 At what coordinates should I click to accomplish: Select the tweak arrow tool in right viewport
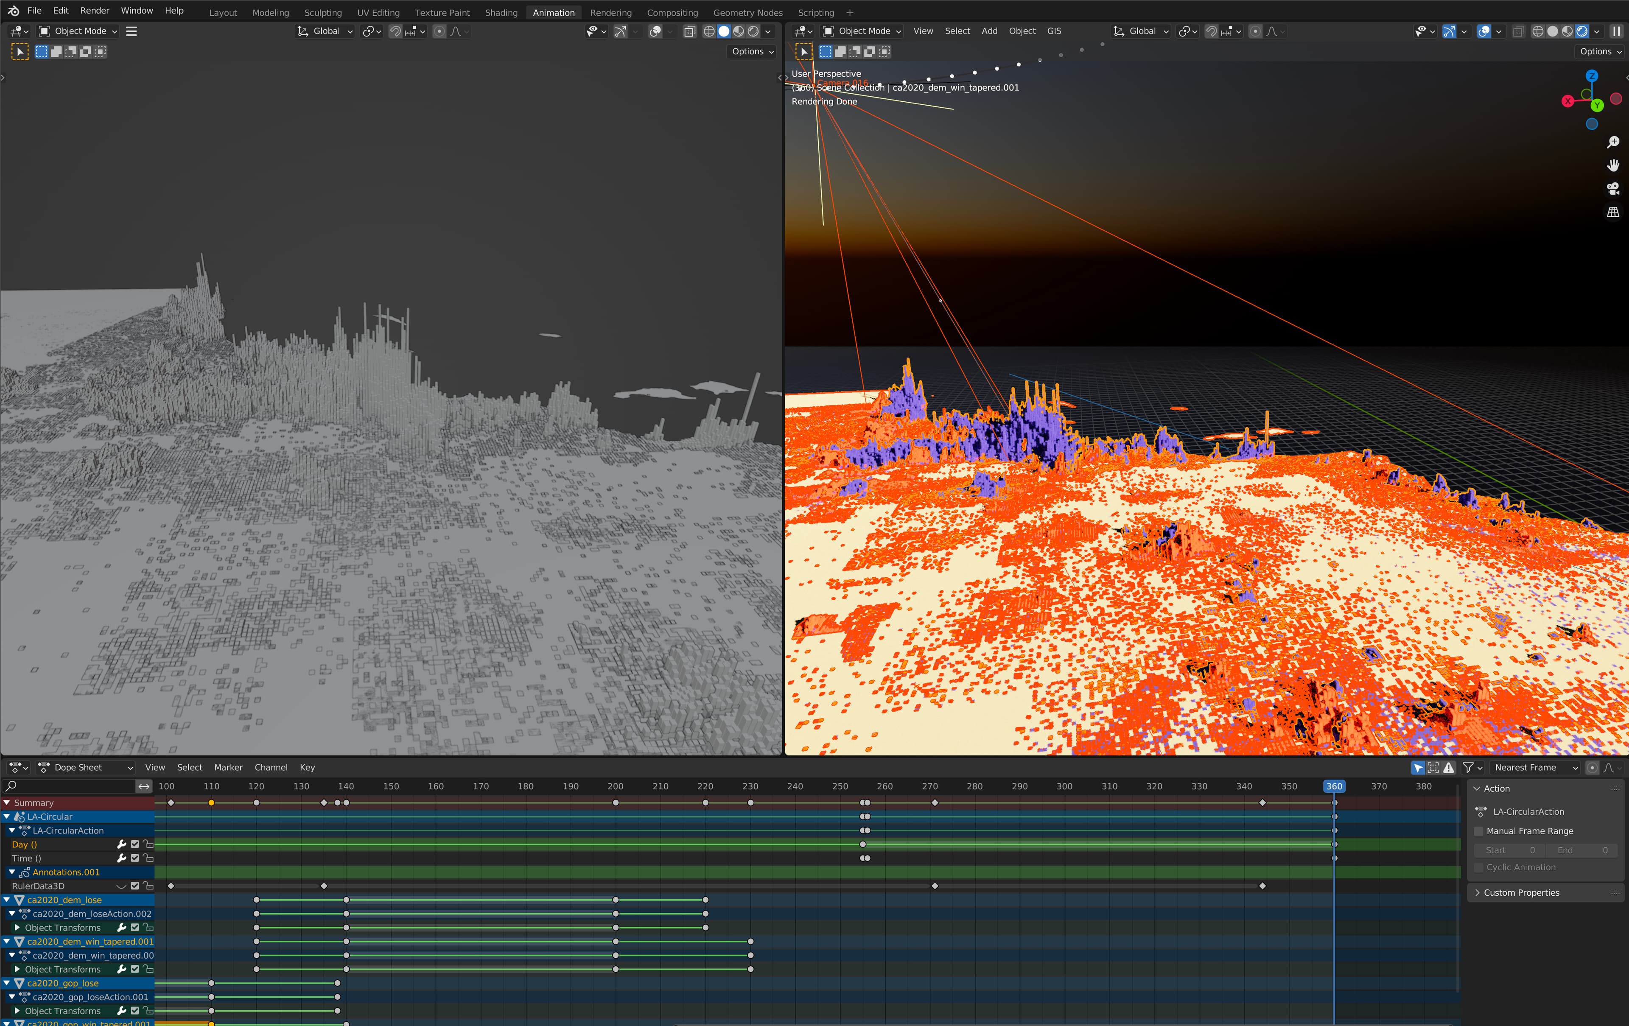[x=803, y=51]
